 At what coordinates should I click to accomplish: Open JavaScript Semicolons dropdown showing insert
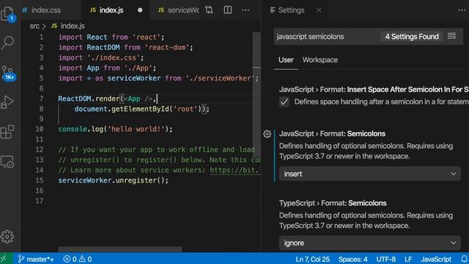click(369, 174)
